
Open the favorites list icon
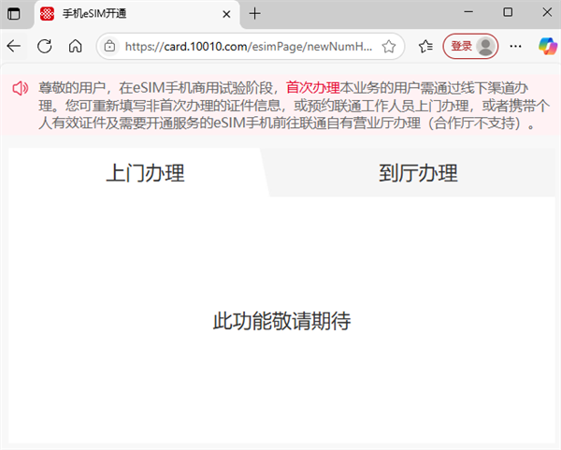(425, 46)
